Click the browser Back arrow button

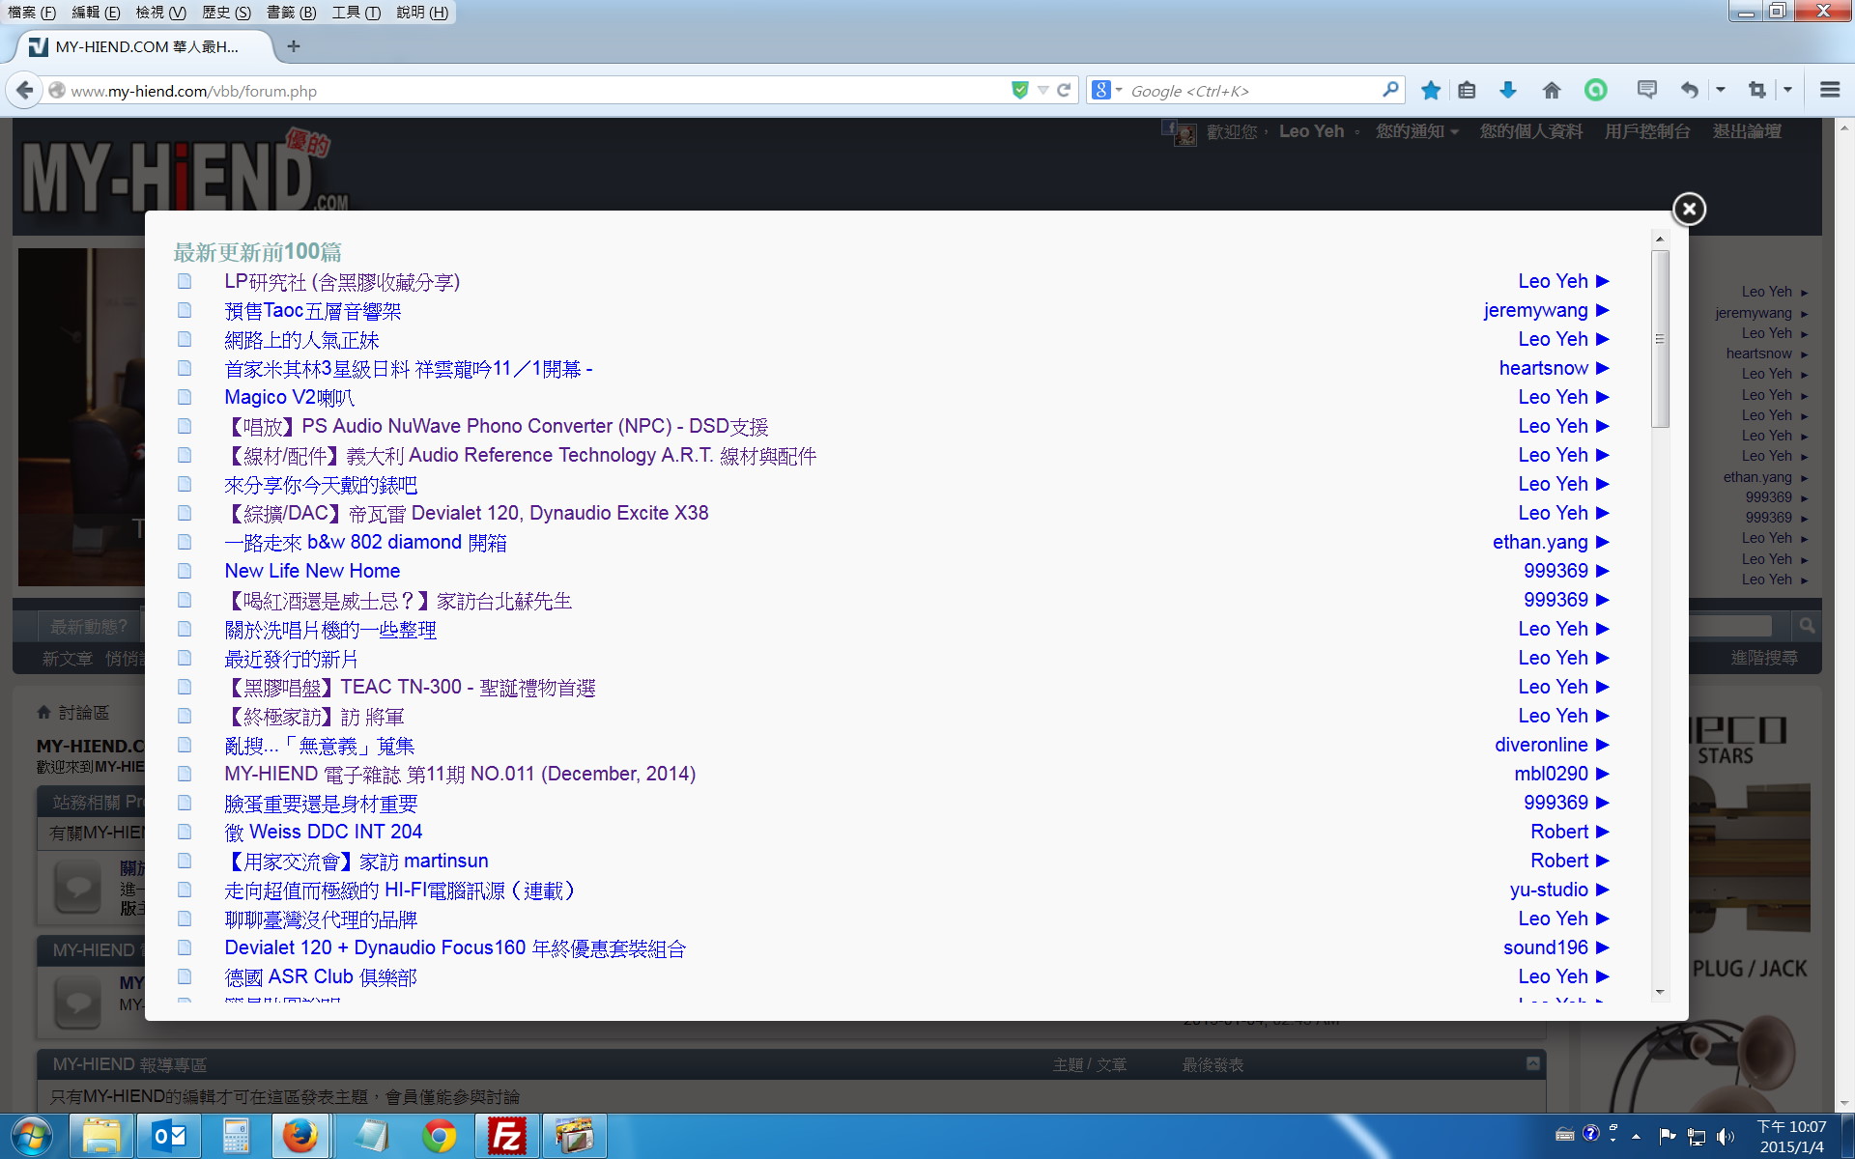(24, 90)
